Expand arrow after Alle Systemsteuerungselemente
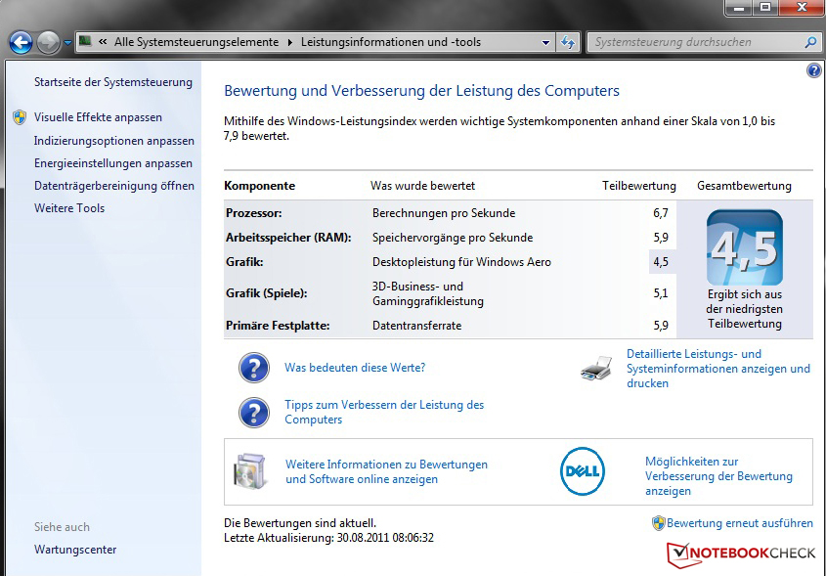This screenshot has width=826, height=576. 289,42
